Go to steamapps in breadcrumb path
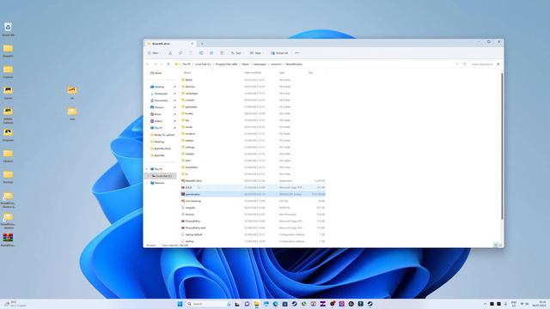The width and height of the screenshot is (550, 309). pos(260,64)
